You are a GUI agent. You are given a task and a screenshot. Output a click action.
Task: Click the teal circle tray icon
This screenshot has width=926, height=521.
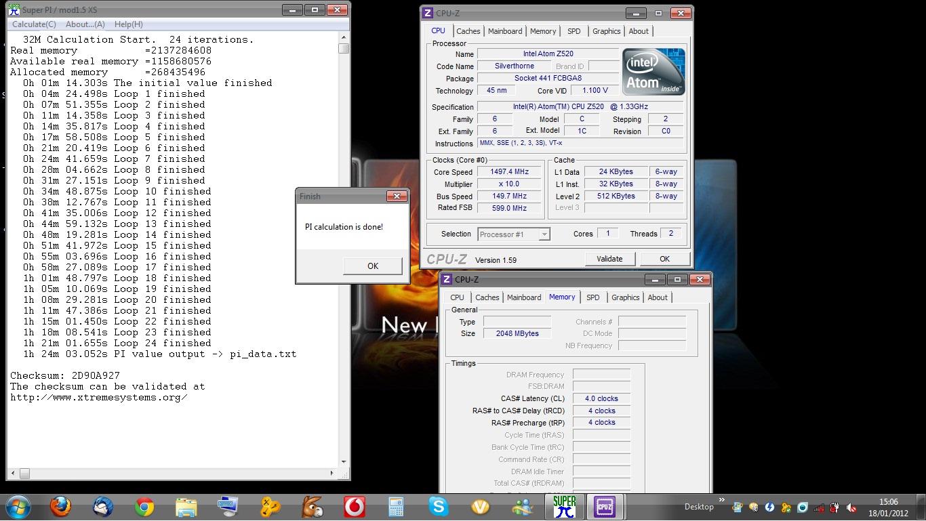(803, 507)
